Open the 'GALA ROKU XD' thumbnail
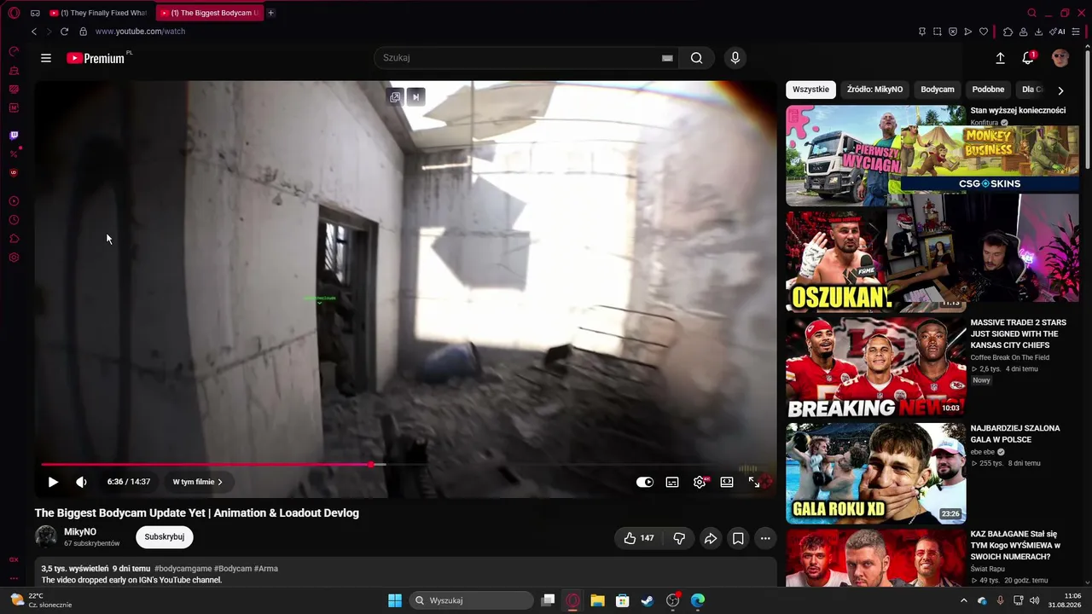 [876, 473]
